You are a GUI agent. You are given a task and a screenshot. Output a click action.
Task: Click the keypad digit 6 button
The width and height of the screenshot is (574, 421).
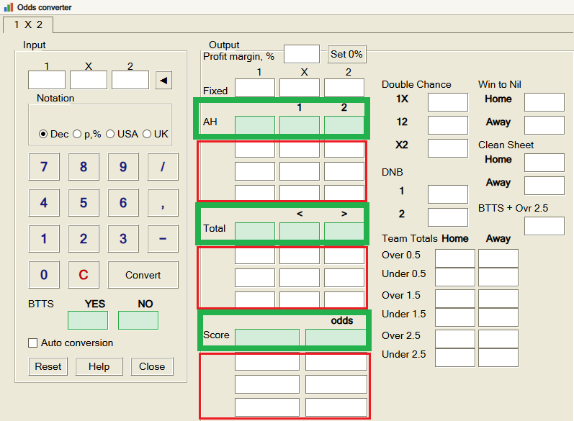pos(123,203)
